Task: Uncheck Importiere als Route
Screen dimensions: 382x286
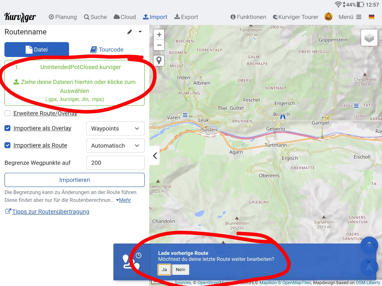Action: [8, 145]
